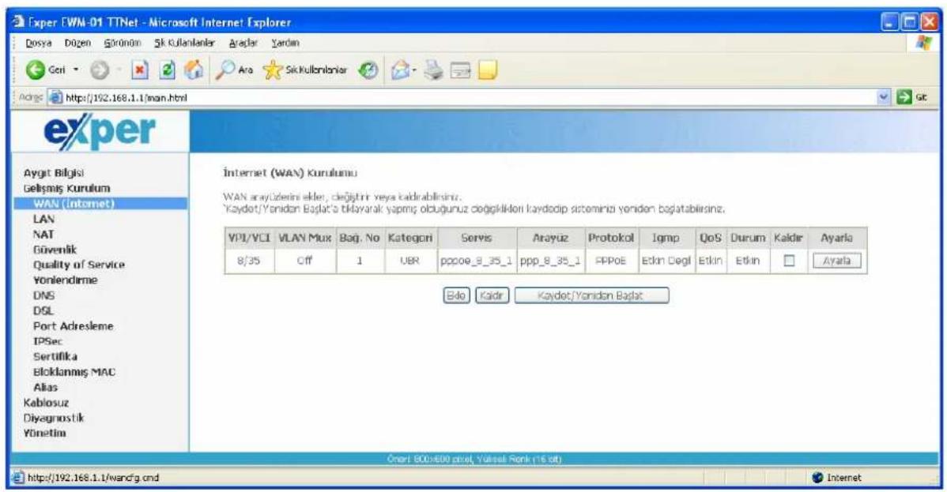Open Quality of Service in sidebar
The width and height of the screenshot is (947, 492).
(x=78, y=265)
